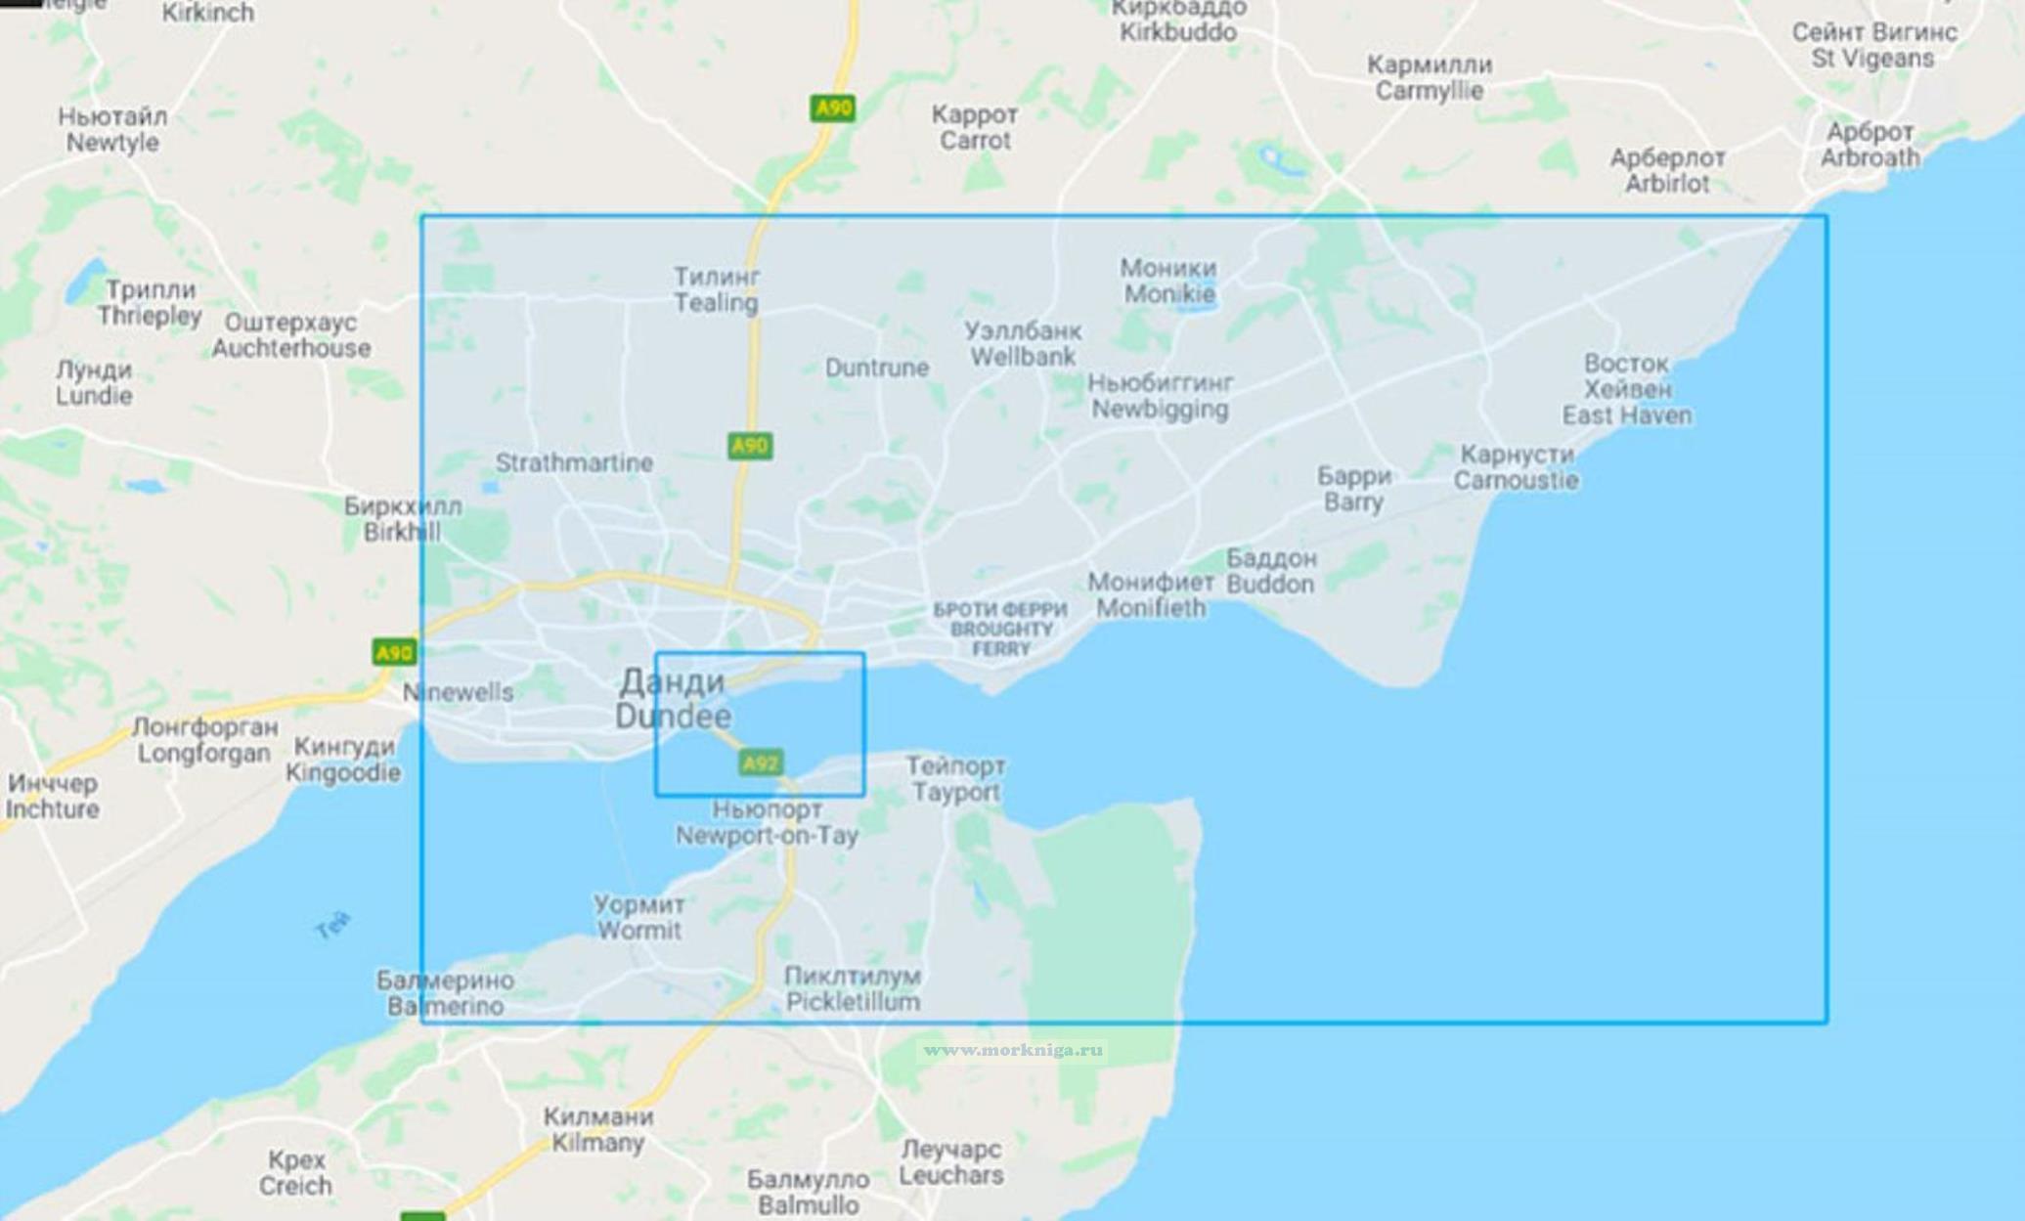Click the Carmyllie place label

click(x=1430, y=77)
